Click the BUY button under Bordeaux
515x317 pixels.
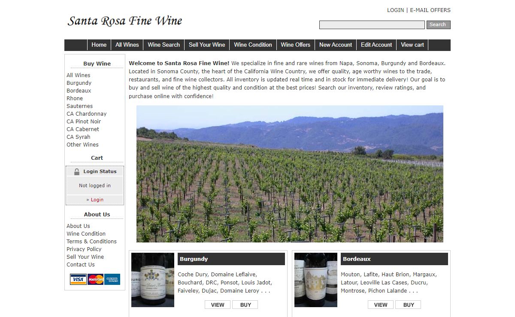408,305
